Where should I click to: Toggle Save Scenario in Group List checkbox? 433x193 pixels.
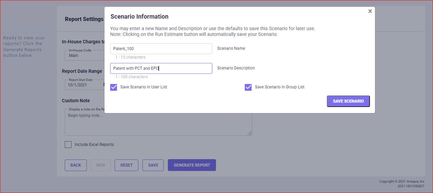point(248,87)
